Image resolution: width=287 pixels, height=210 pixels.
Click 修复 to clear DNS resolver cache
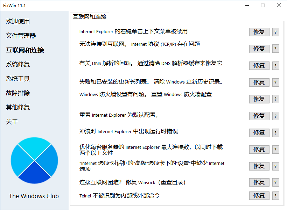click(259, 65)
